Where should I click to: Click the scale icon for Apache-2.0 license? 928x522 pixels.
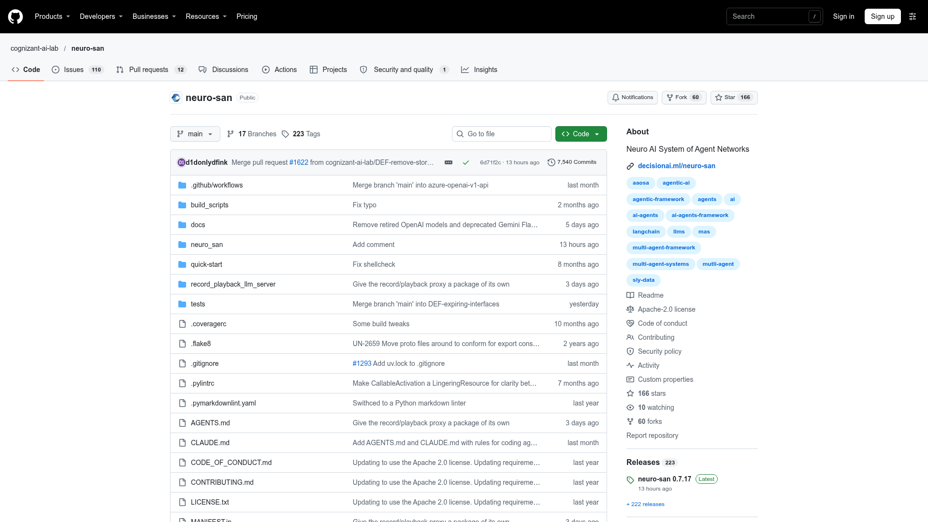click(630, 309)
